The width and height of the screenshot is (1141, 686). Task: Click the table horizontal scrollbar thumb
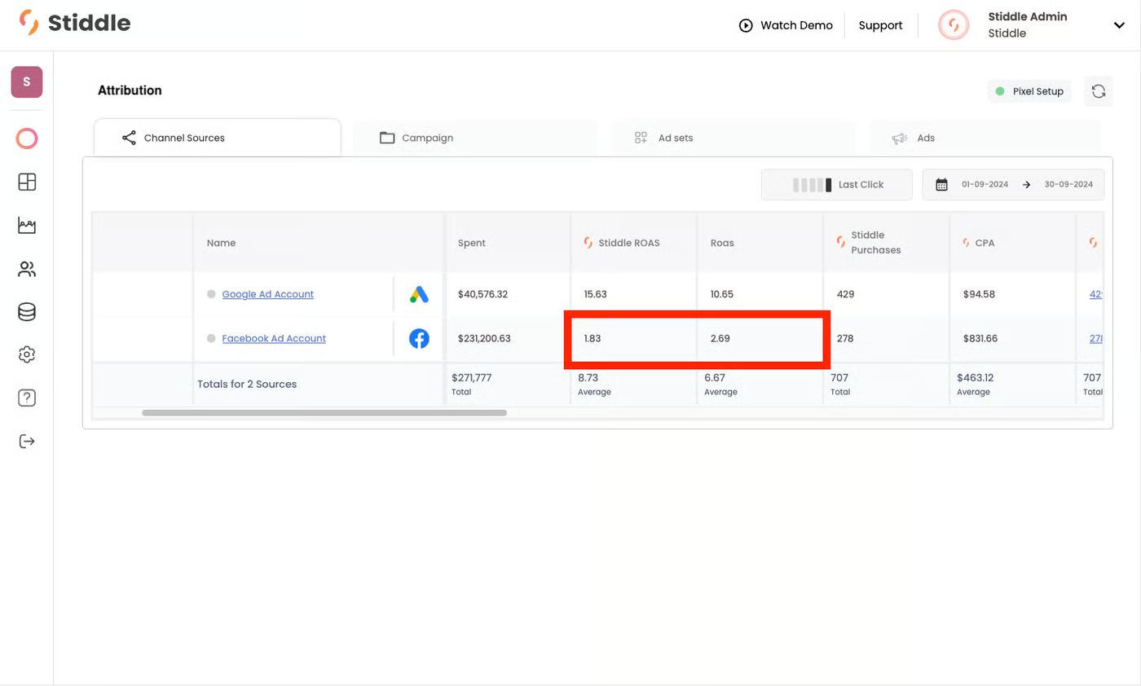tap(324, 413)
